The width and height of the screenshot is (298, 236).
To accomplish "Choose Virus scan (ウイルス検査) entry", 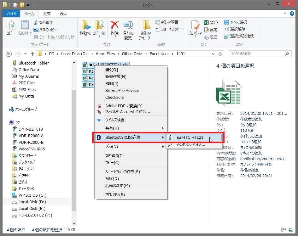I will [x=131, y=120].
